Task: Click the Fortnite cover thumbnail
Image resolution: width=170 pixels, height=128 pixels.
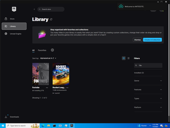Action: (40, 74)
